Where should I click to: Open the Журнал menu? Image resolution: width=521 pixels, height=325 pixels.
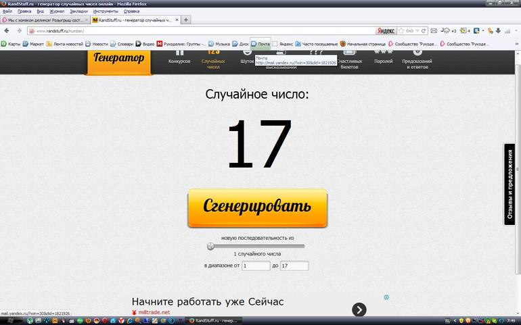pyautogui.click(x=57, y=11)
